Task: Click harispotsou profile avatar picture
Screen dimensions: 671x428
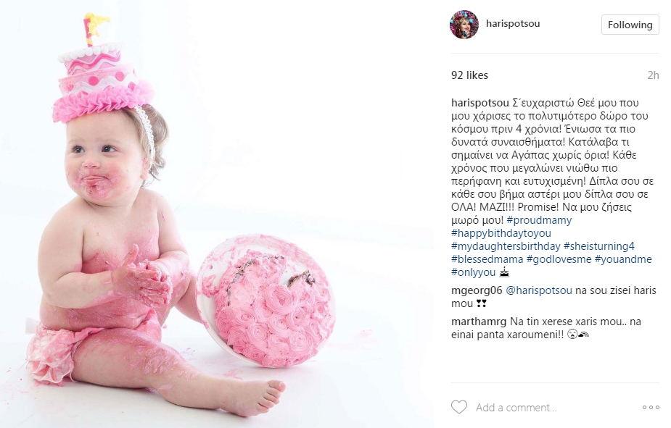Action: coord(464,25)
